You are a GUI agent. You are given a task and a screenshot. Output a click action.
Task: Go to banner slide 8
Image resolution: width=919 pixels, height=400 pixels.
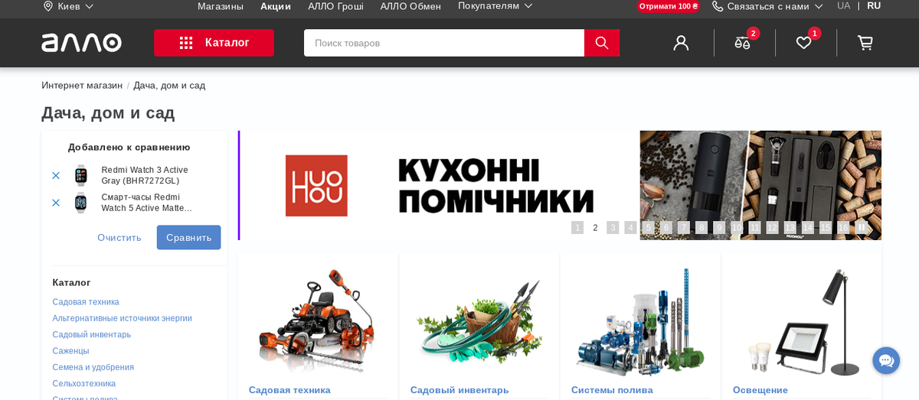[x=702, y=227]
